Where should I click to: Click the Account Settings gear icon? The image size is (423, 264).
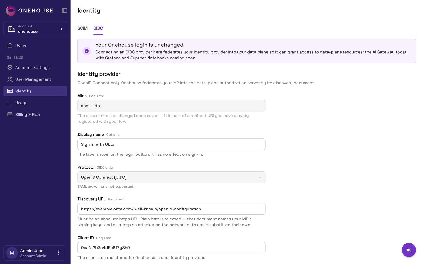(10, 68)
